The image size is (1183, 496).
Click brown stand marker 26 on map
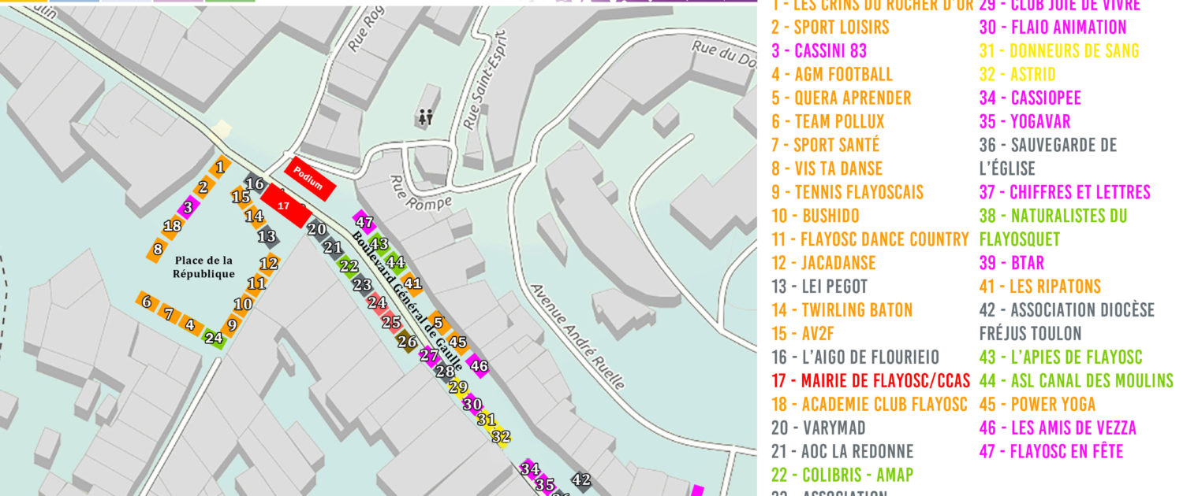click(x=407, y=342)
